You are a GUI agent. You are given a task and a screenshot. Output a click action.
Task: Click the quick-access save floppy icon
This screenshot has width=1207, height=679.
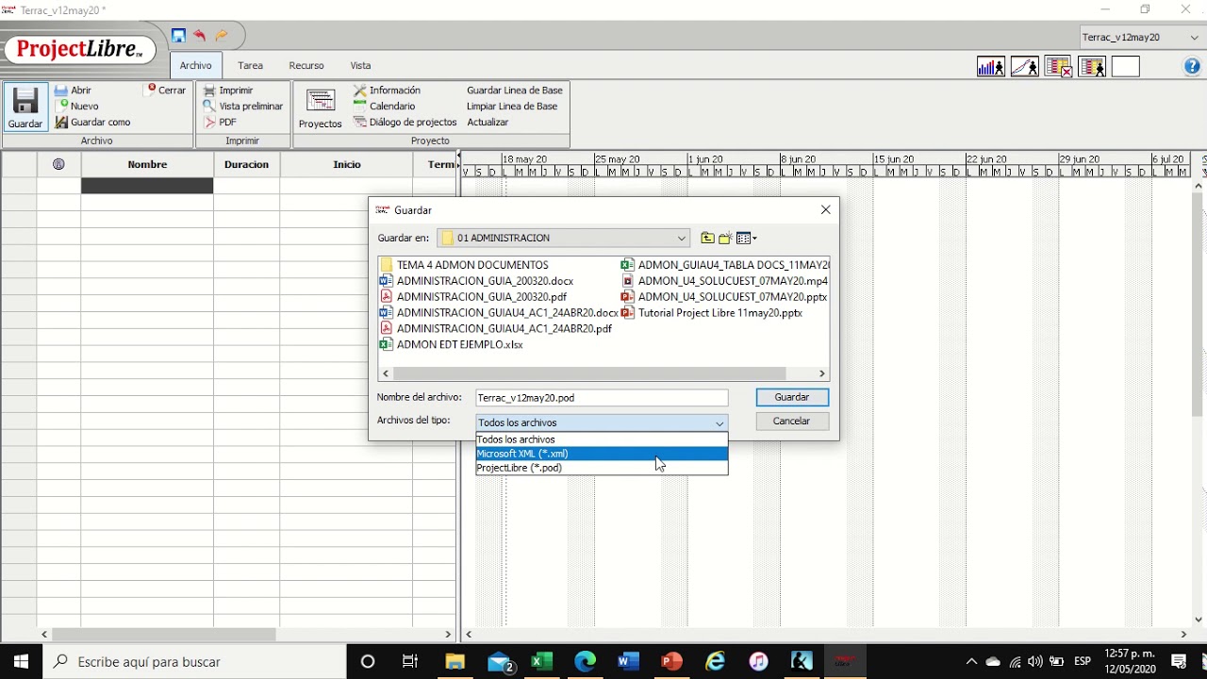pos(178,36)
